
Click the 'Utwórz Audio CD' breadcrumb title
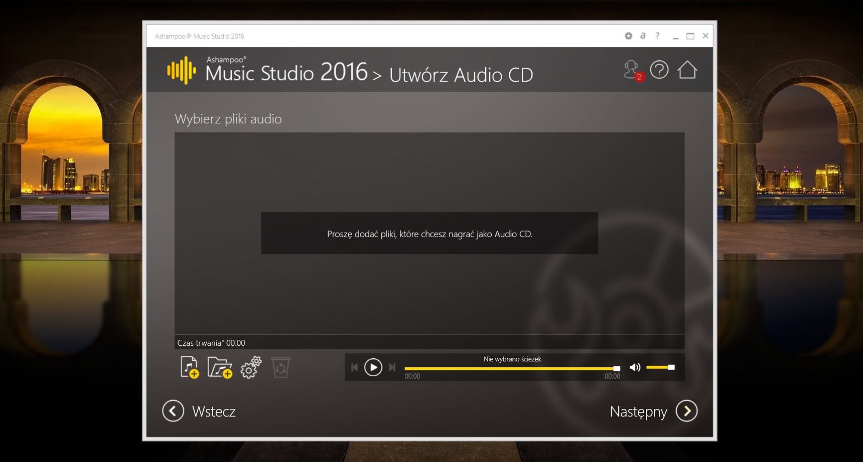click(x=461, y=75)
